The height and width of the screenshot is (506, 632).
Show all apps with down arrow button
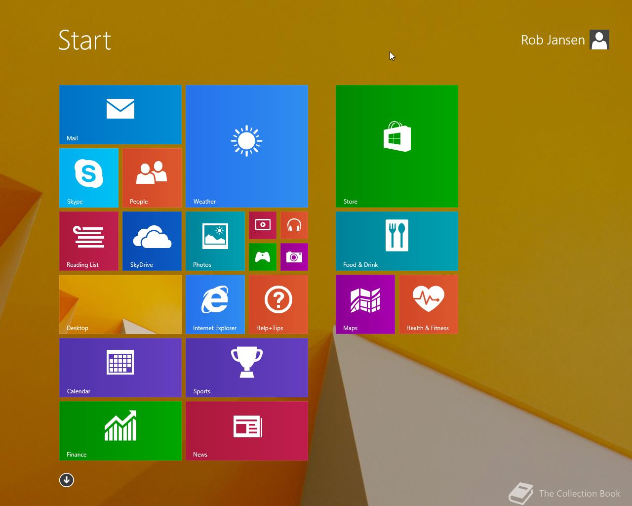pyautogui.click(x=67, y=480)
